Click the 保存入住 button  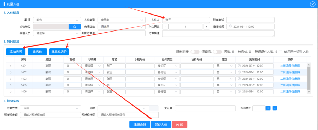[161, 124]
